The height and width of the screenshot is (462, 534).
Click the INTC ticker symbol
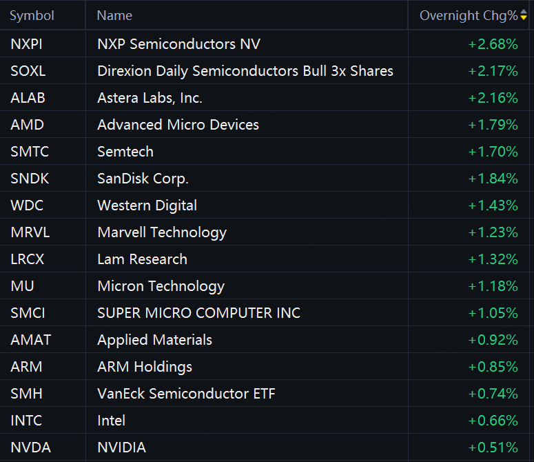pyautogui.click(x=26, y=421)
